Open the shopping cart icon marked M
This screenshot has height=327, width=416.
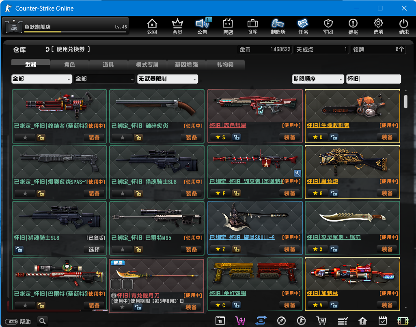click(321, 321)
